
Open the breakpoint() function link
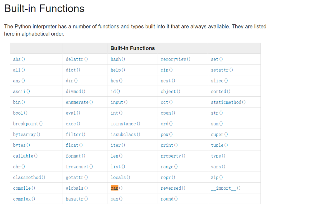(x=28, y=124)
